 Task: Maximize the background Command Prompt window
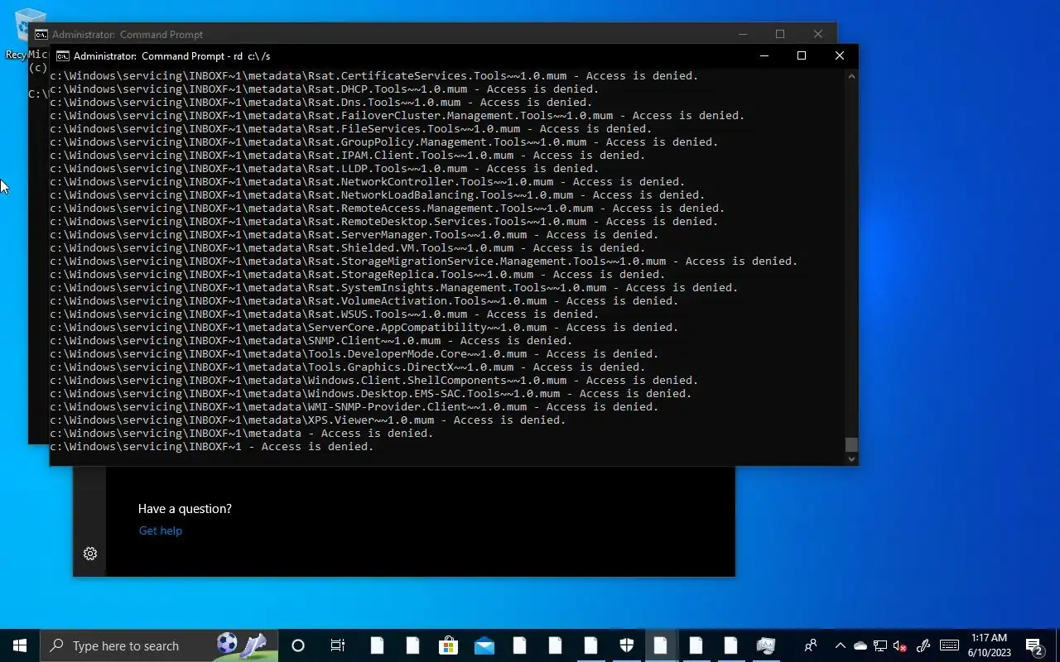click(780, 34)
